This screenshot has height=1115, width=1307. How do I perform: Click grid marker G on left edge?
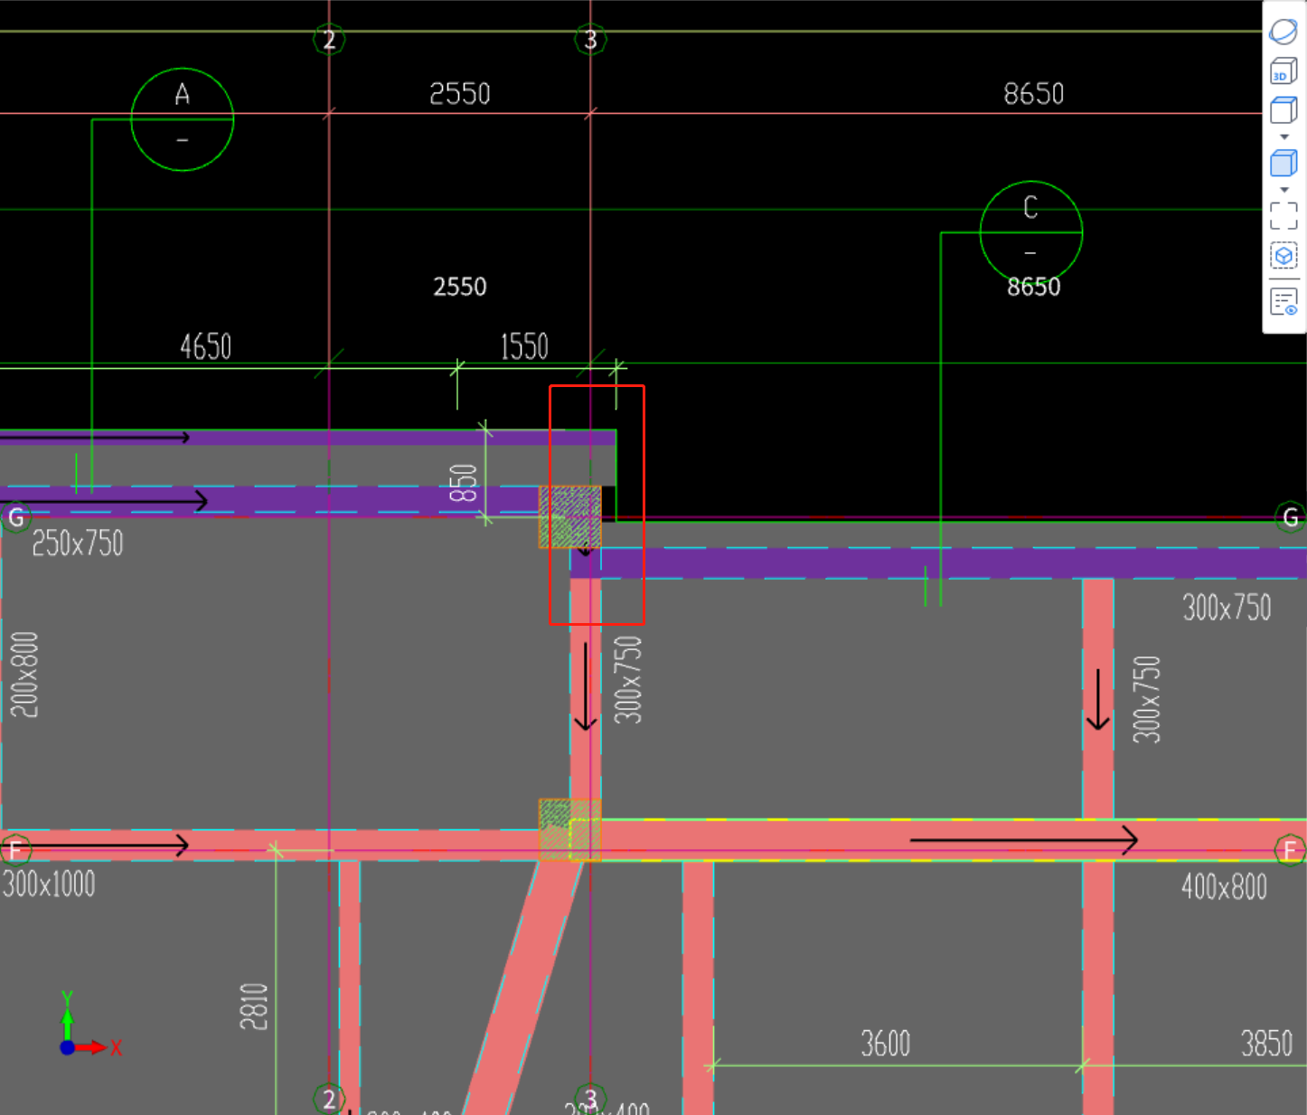[x=15, y=517]
